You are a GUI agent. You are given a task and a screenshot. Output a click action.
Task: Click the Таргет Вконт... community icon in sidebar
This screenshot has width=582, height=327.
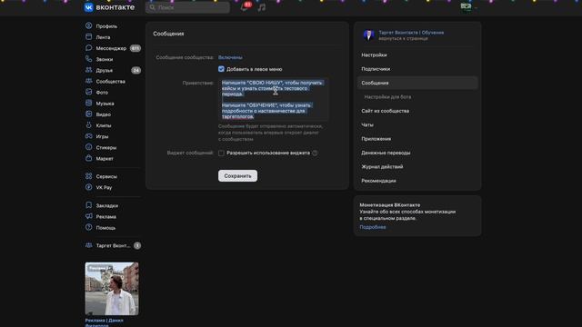click(89, 245)
